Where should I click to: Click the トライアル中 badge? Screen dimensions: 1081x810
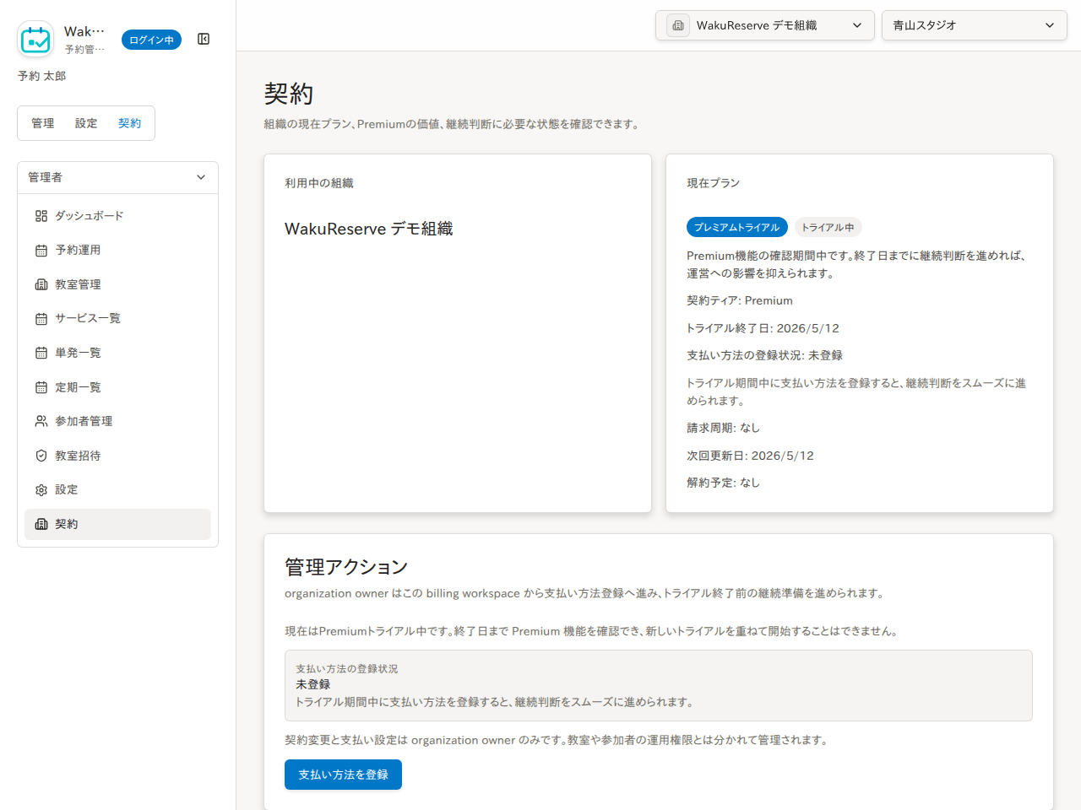pos(828,227)
